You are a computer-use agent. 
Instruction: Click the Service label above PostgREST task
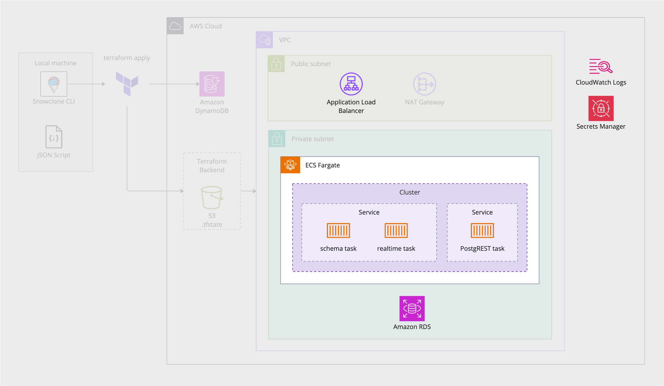click(482, 212)
